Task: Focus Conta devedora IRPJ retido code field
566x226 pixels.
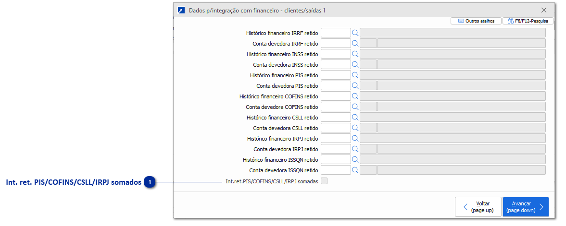Action: point(336,149)
